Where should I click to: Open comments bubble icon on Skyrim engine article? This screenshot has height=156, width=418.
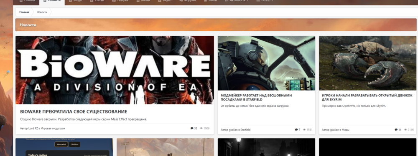click(396, 130)
